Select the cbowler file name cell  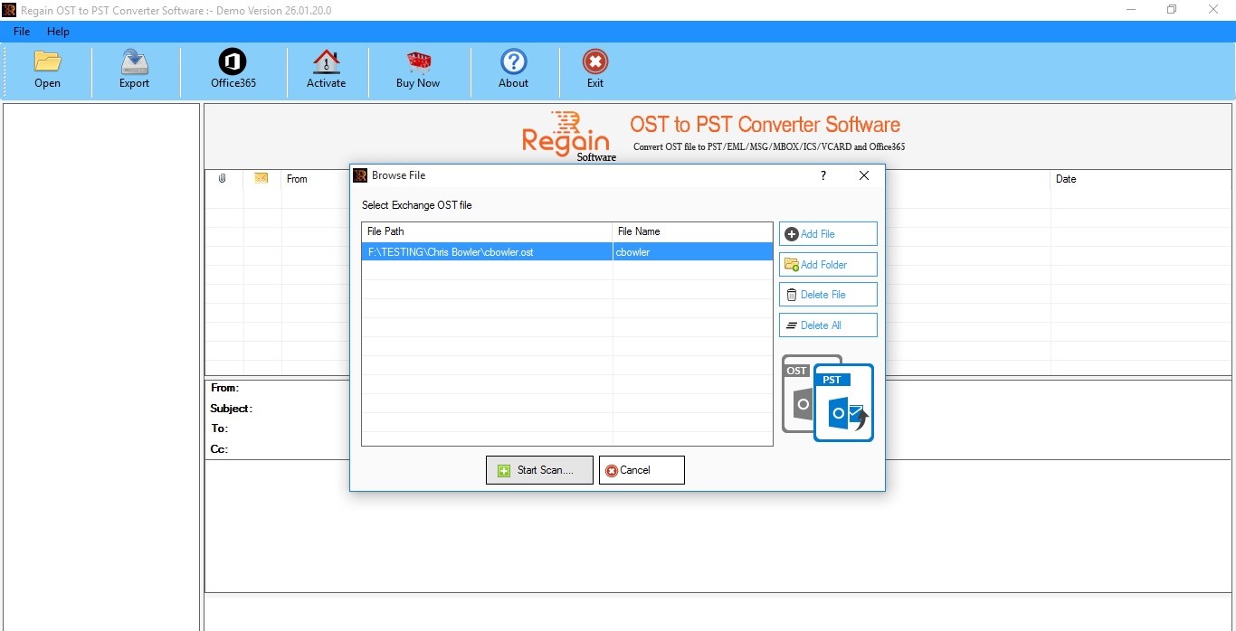click(x=692, y=252)
